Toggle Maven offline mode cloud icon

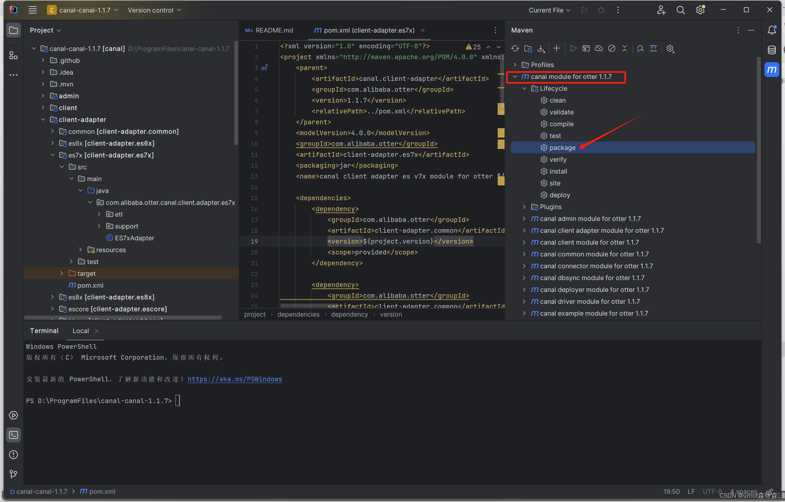pos(599,49)
